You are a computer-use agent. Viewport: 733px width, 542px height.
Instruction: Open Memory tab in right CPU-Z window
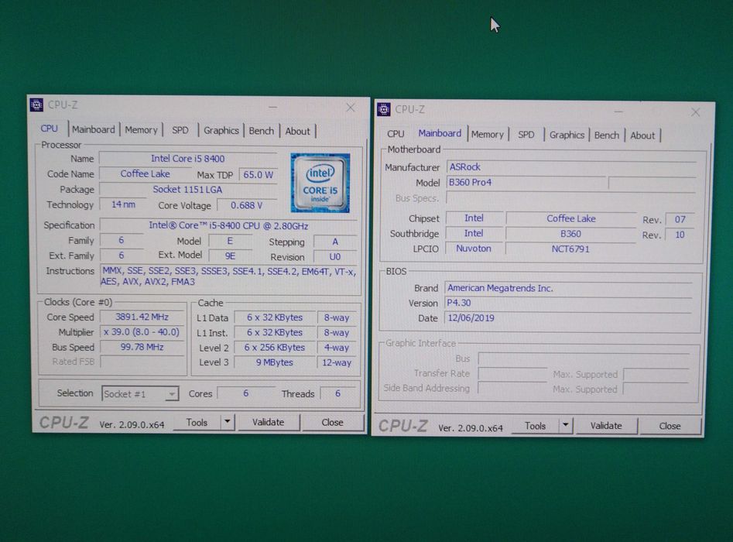[488, 135]
